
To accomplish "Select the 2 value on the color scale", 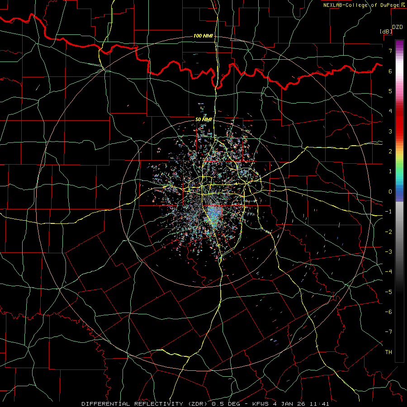I will click(x=390, y=151).
